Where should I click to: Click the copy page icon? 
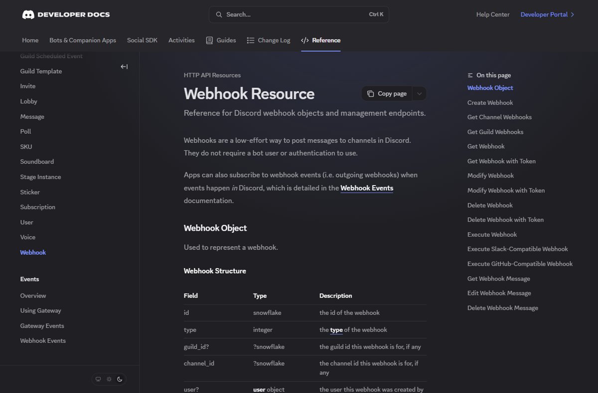370,94
